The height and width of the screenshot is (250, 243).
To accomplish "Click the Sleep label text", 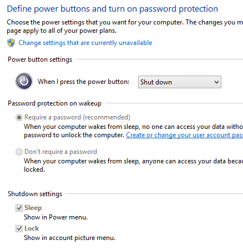I will pos(33,208).
